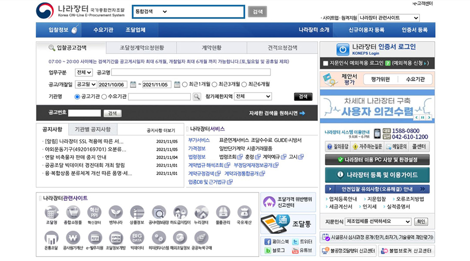
Task: Select the 공고기관 radio button
Action: click(77, 97)
